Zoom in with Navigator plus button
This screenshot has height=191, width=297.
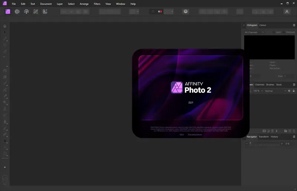(282, 144)
